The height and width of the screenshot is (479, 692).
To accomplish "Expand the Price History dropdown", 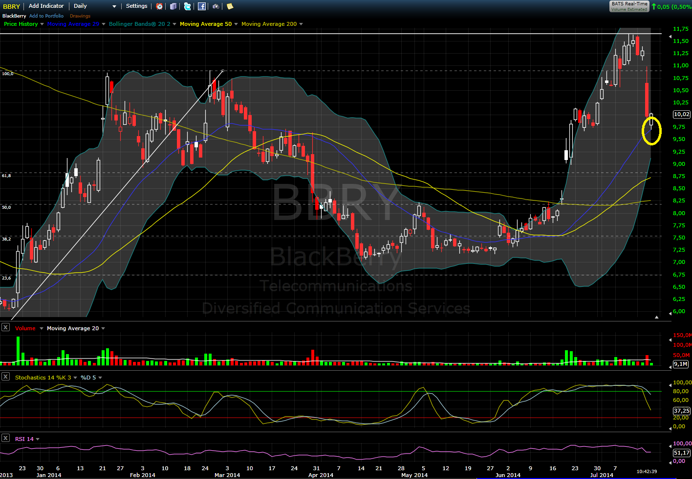I will (42, 24).
